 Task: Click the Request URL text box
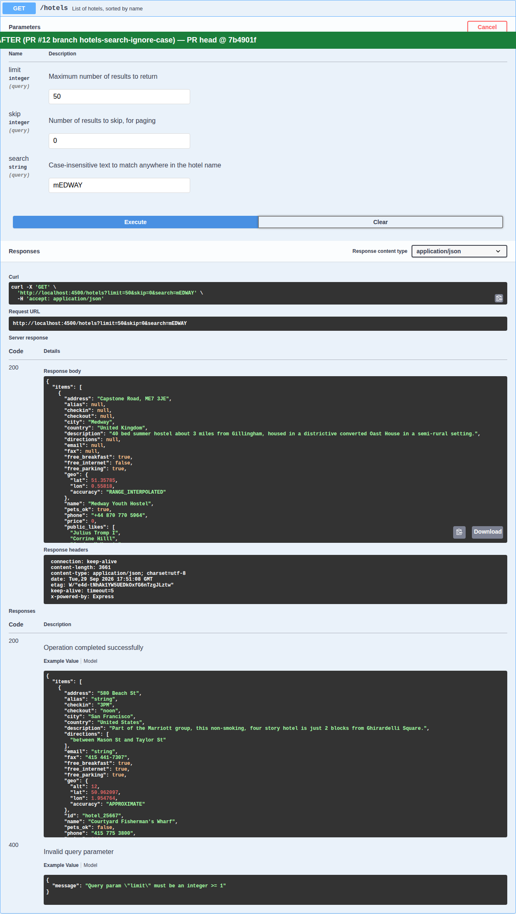pyautogui.click(x=258, y=324)
